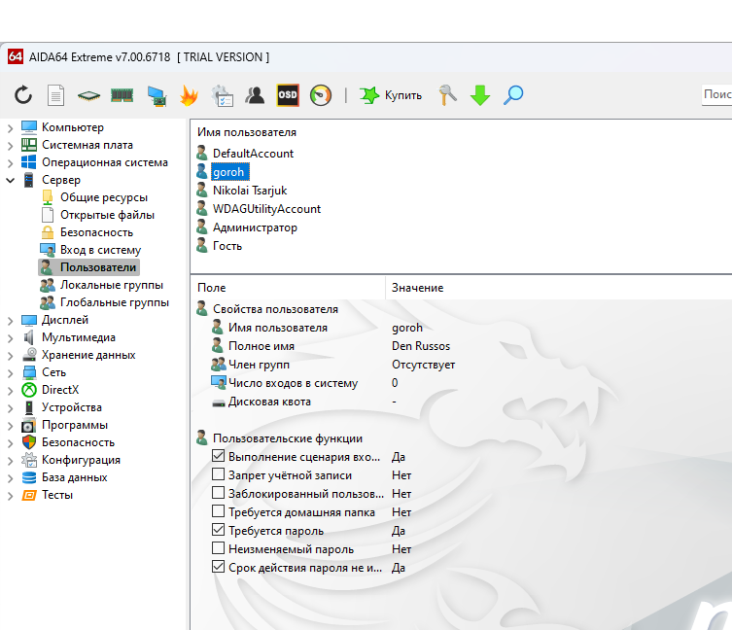Launch the flame stability test icon
Screen dimensions: 732x630
[x=189, y=95]
